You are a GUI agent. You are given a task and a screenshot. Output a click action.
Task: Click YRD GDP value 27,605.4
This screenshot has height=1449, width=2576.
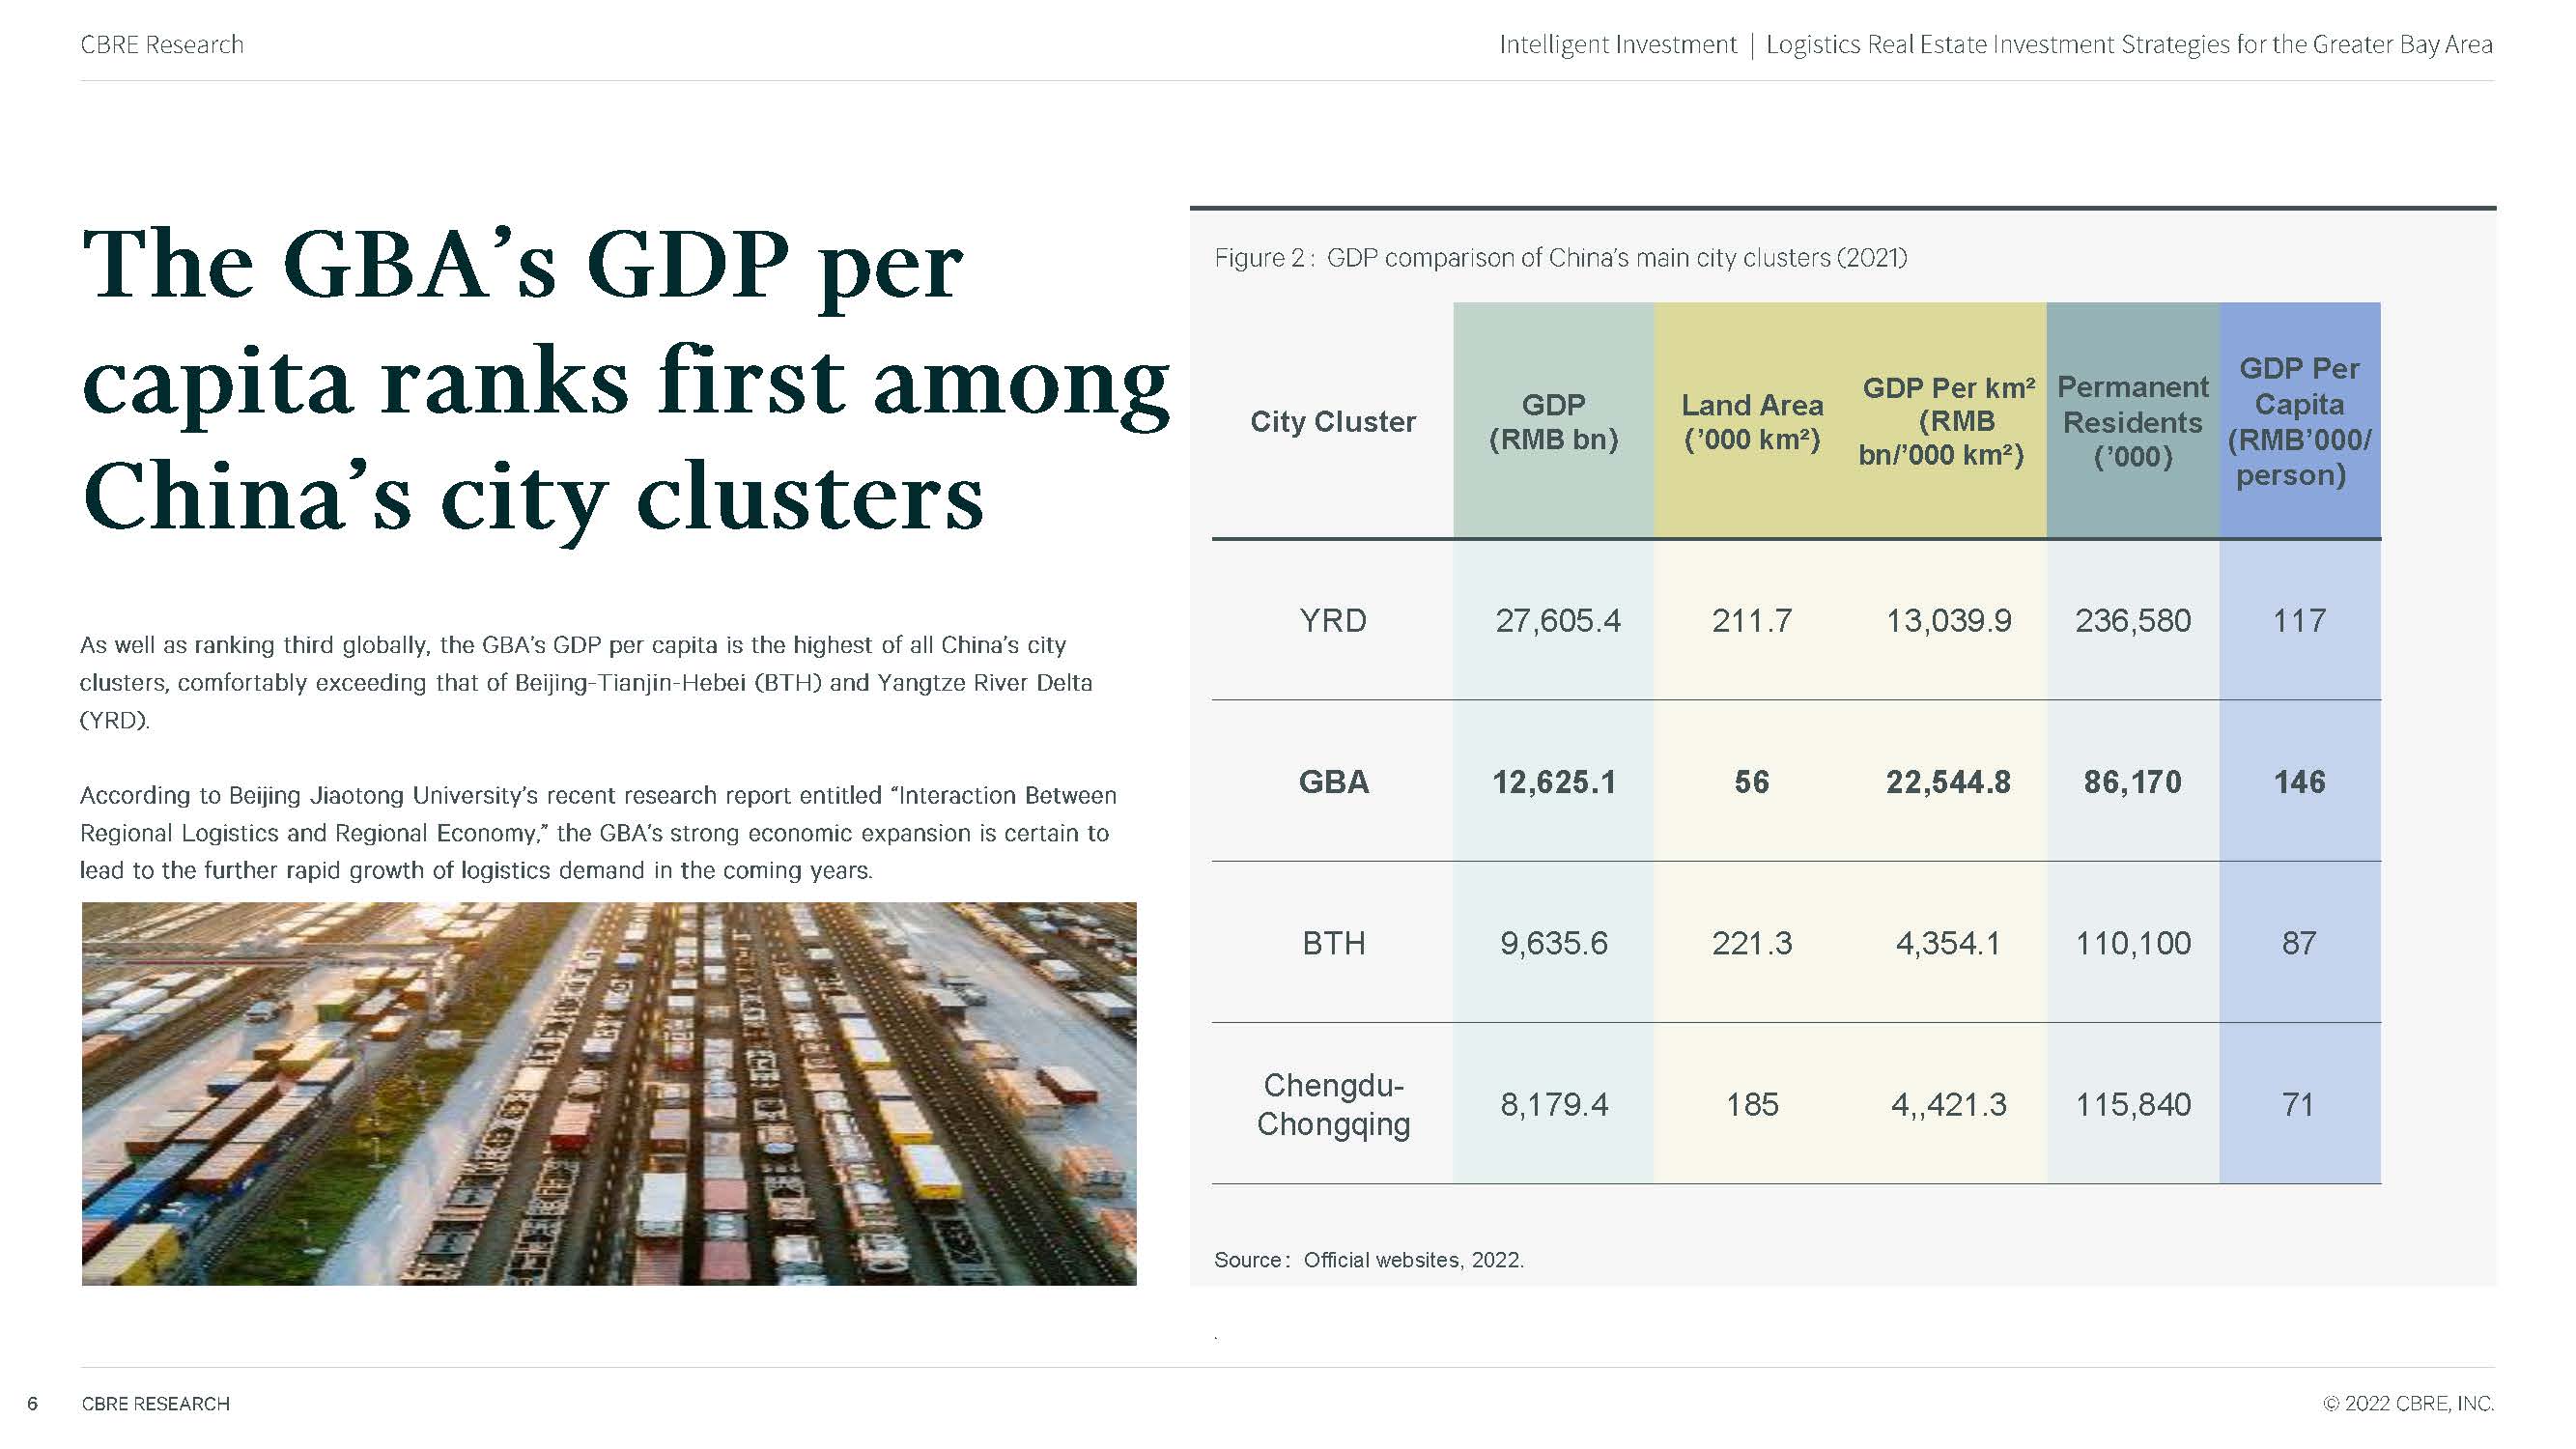coord(1557,620)
